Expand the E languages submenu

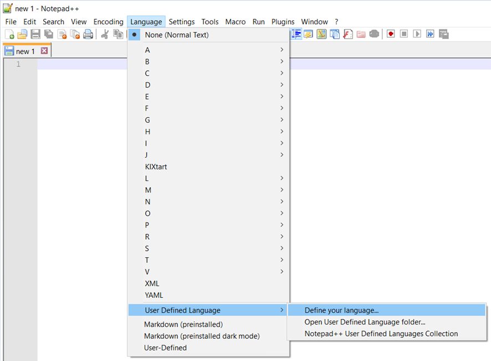pos(208,97)
